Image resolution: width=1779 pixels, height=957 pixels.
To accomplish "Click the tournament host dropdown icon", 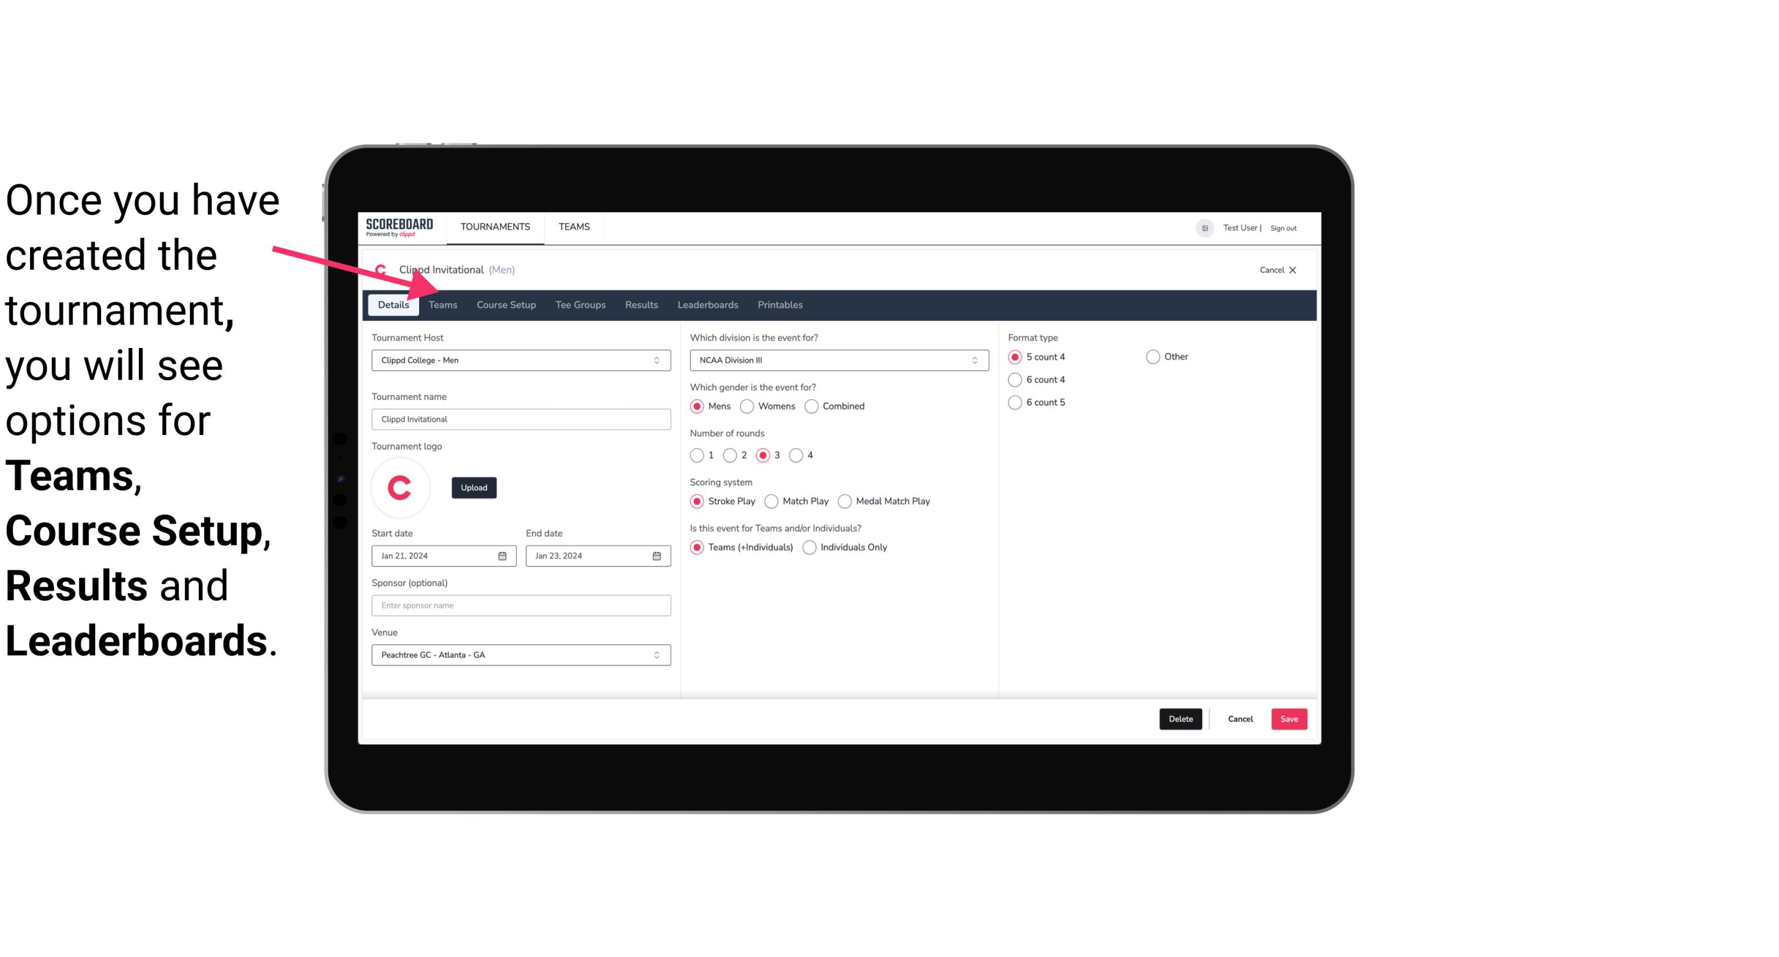I will pos(657,361).
